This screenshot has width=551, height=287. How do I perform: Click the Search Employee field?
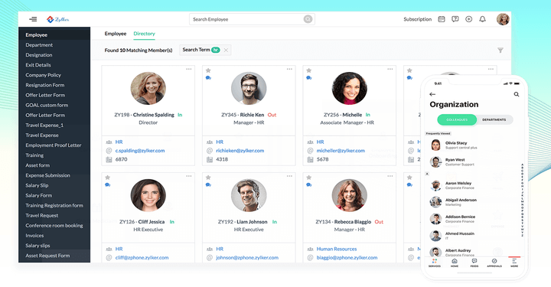[252, 19]
